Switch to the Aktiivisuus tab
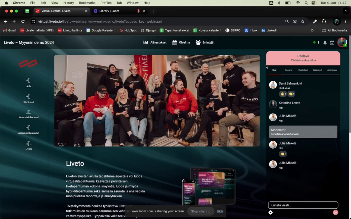This screenshot has width=351, height=219. point(332,70)
